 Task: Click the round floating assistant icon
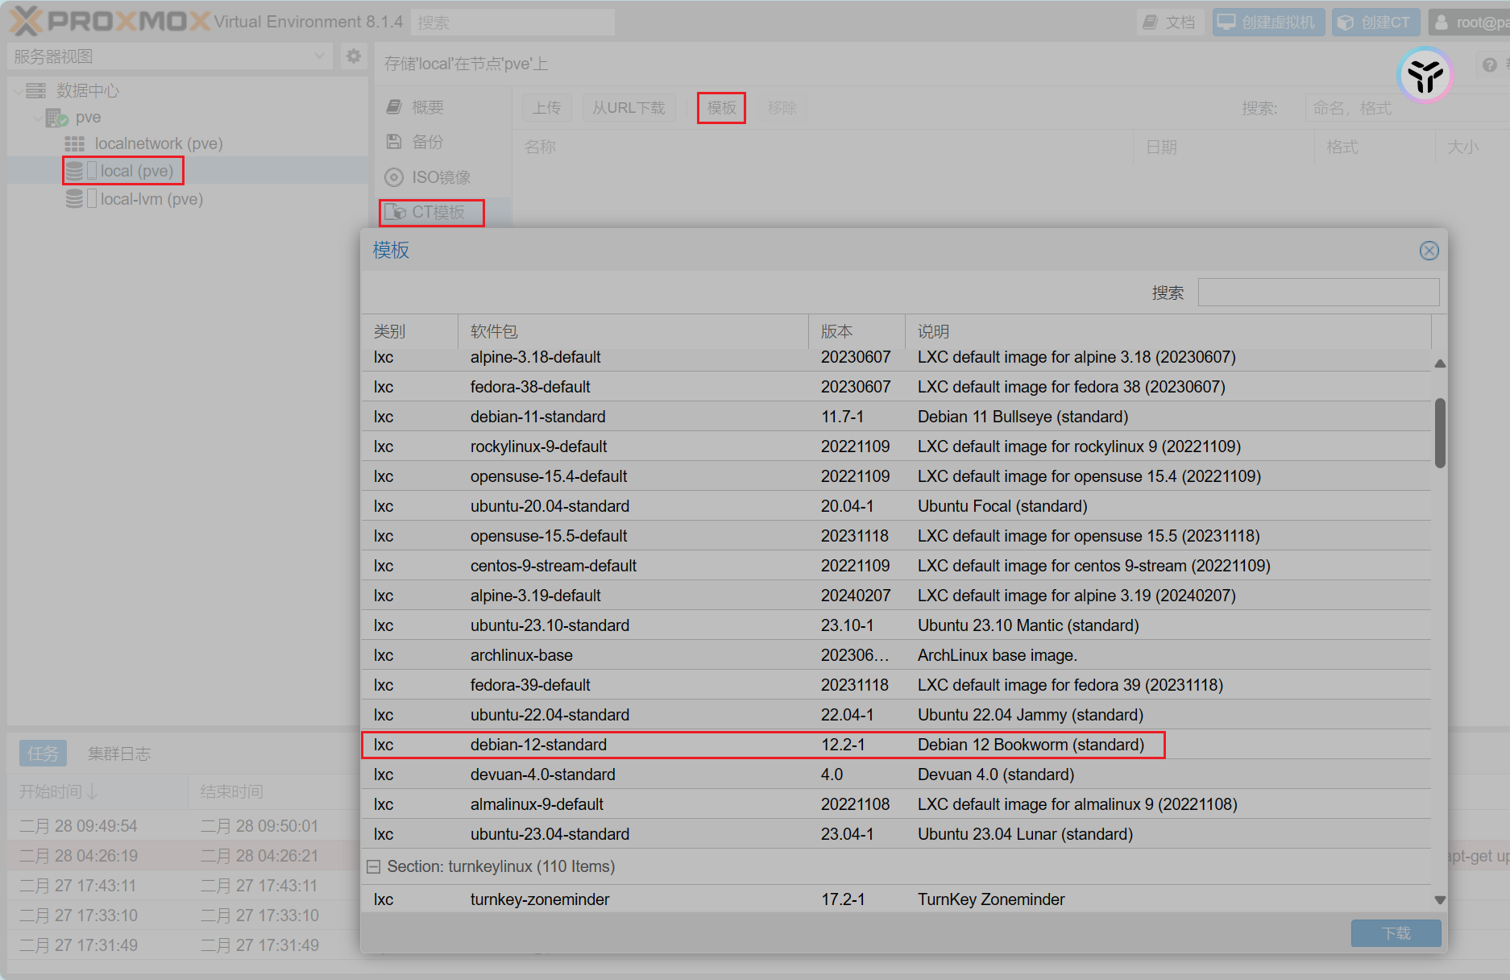[x=1425, y=76]
